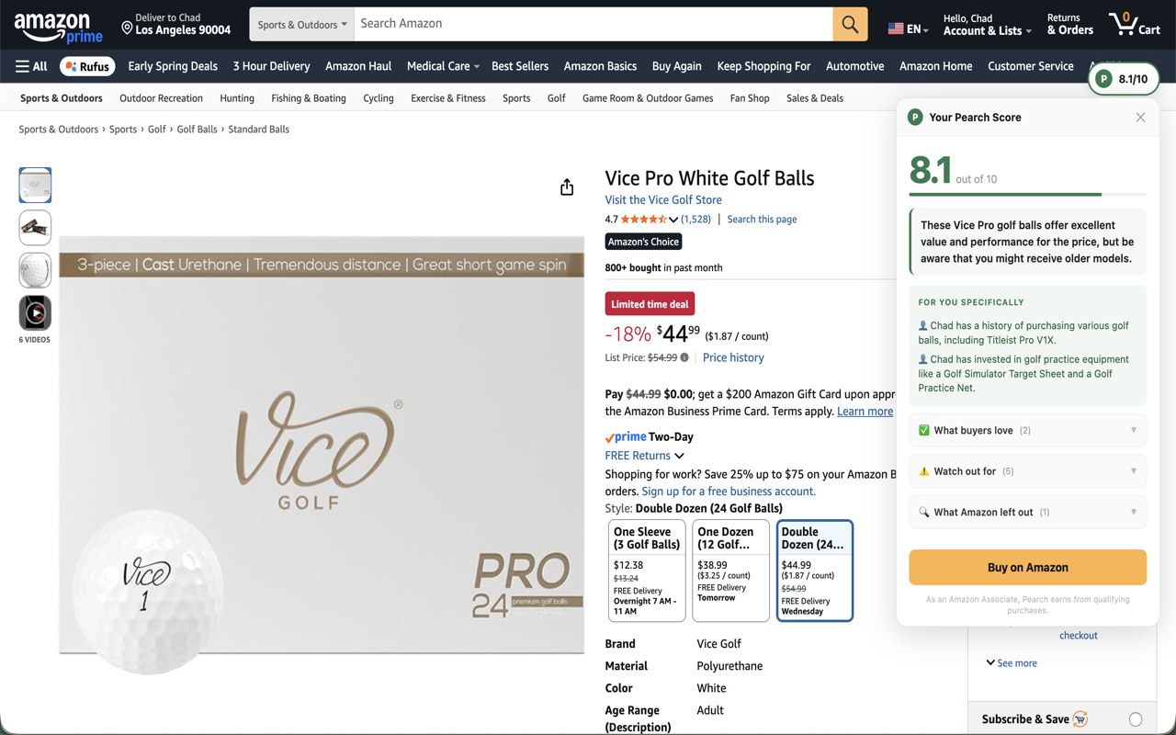Screen dimensions: 1176x735
Task: Choose the One Dozen style option
Action: tap(730, 571)
